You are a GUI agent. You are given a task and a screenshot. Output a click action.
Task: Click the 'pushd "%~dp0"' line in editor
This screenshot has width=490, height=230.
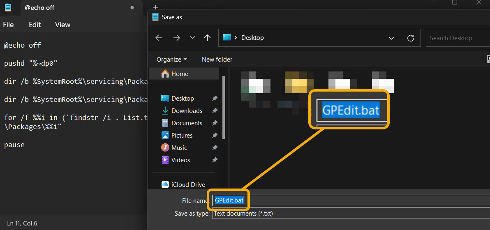coord(30,64)
